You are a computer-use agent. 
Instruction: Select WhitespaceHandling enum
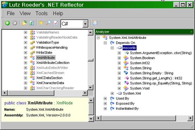click(52, 48)
